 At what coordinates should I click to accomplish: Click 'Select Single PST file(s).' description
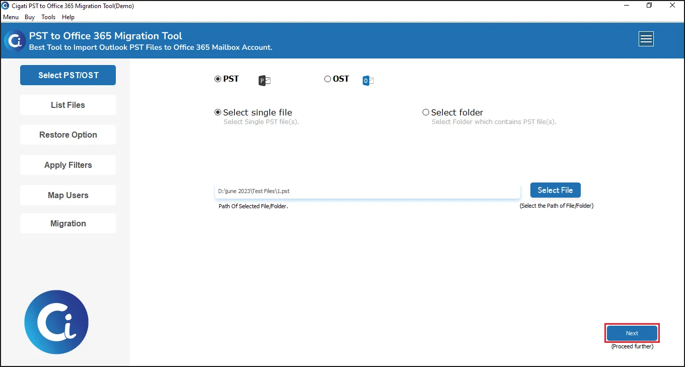click(x=261, y=122)
